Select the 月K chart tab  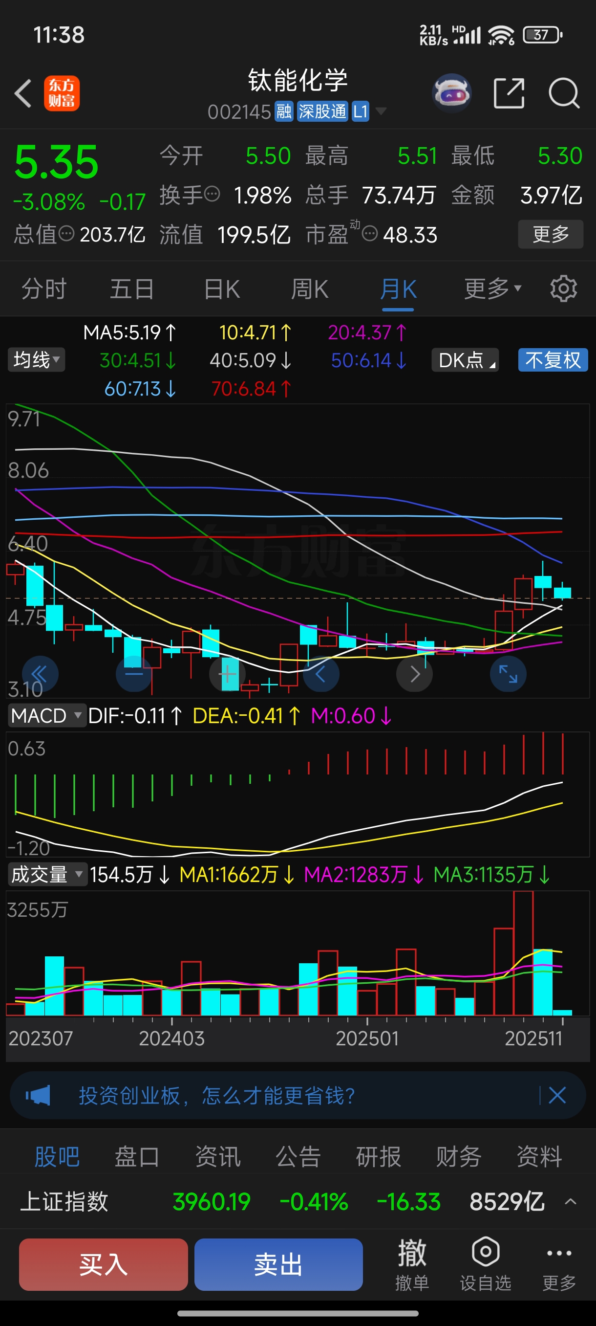click(398, 289)
